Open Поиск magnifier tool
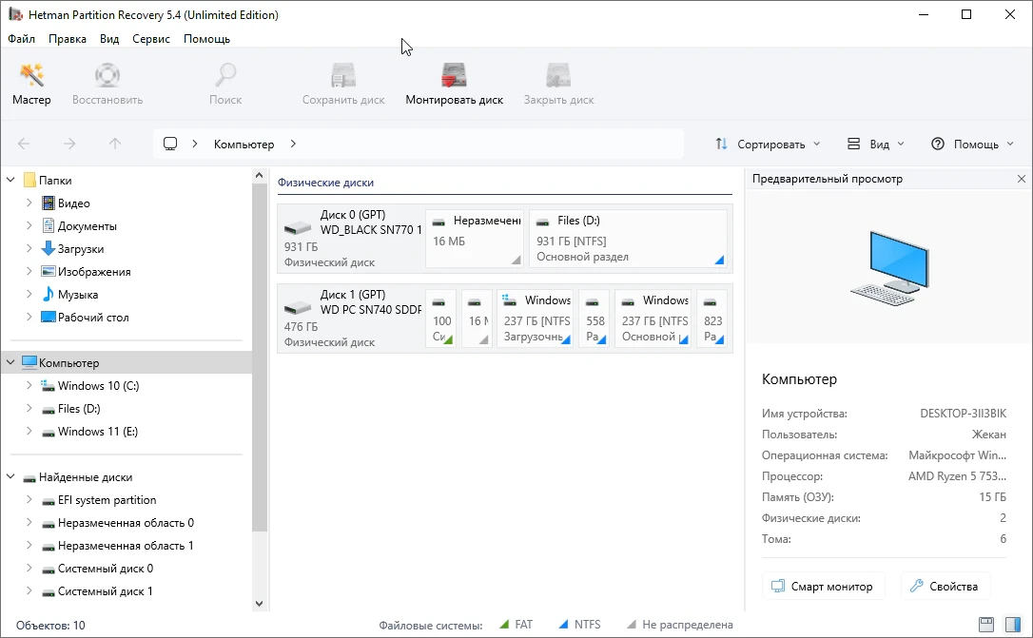 (225, 84)
